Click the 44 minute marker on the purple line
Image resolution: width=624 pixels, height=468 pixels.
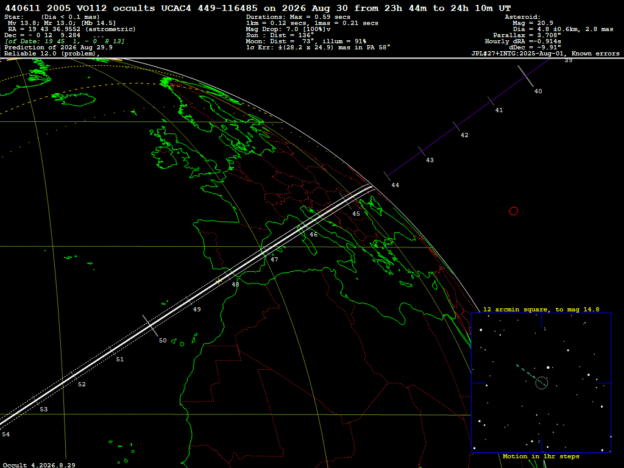[387, 176]
